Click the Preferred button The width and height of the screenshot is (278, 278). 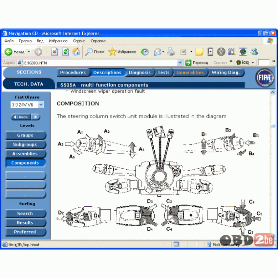(26, 232)
